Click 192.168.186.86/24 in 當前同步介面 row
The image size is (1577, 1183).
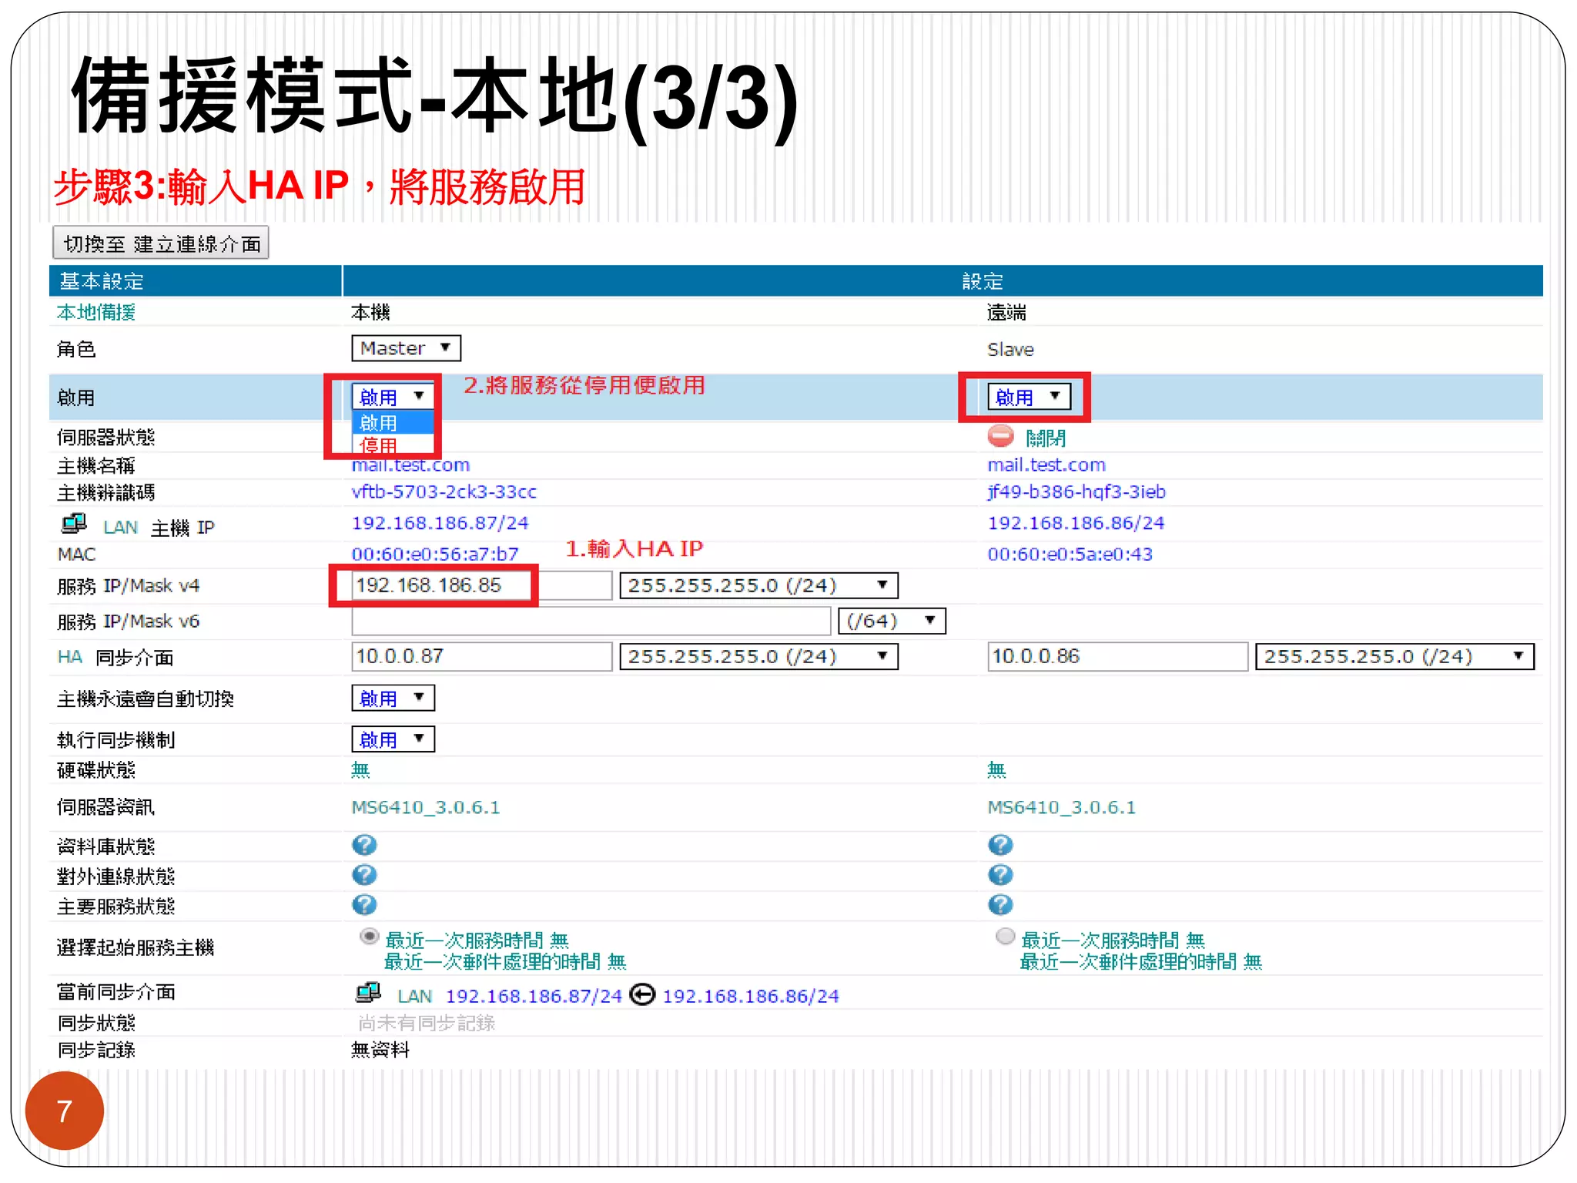751,996
